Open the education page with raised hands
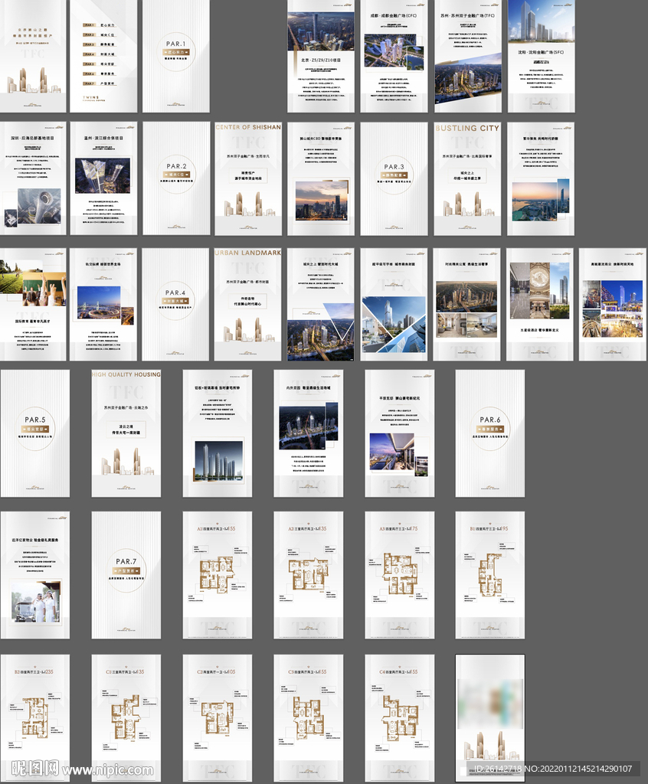This screenshot has height=784, width=648. tap(33, 305)
